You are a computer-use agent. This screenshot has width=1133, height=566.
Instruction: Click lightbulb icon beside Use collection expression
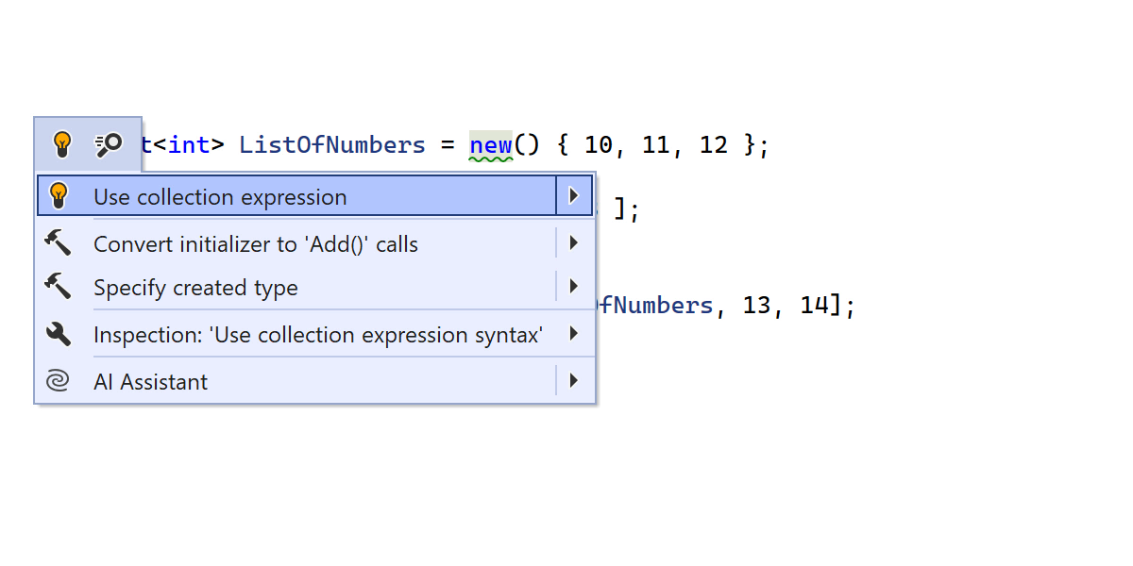[59, 196]
